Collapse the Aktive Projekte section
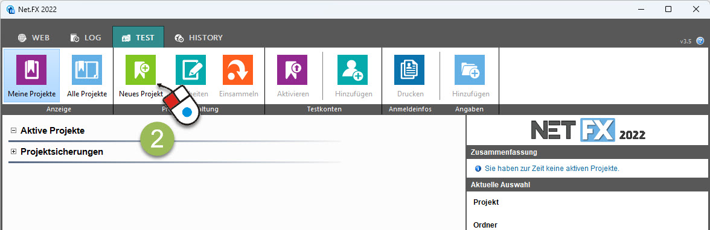The width and height of the screenshot is (710, 230). [13, 130]
